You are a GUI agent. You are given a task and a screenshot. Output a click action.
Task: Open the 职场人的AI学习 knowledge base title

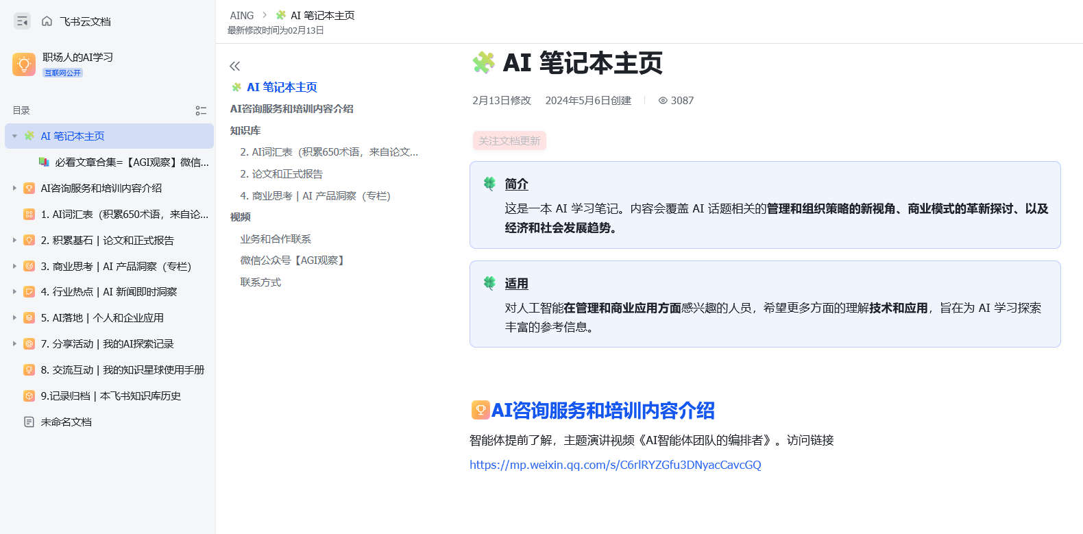[x=77, y=57]
